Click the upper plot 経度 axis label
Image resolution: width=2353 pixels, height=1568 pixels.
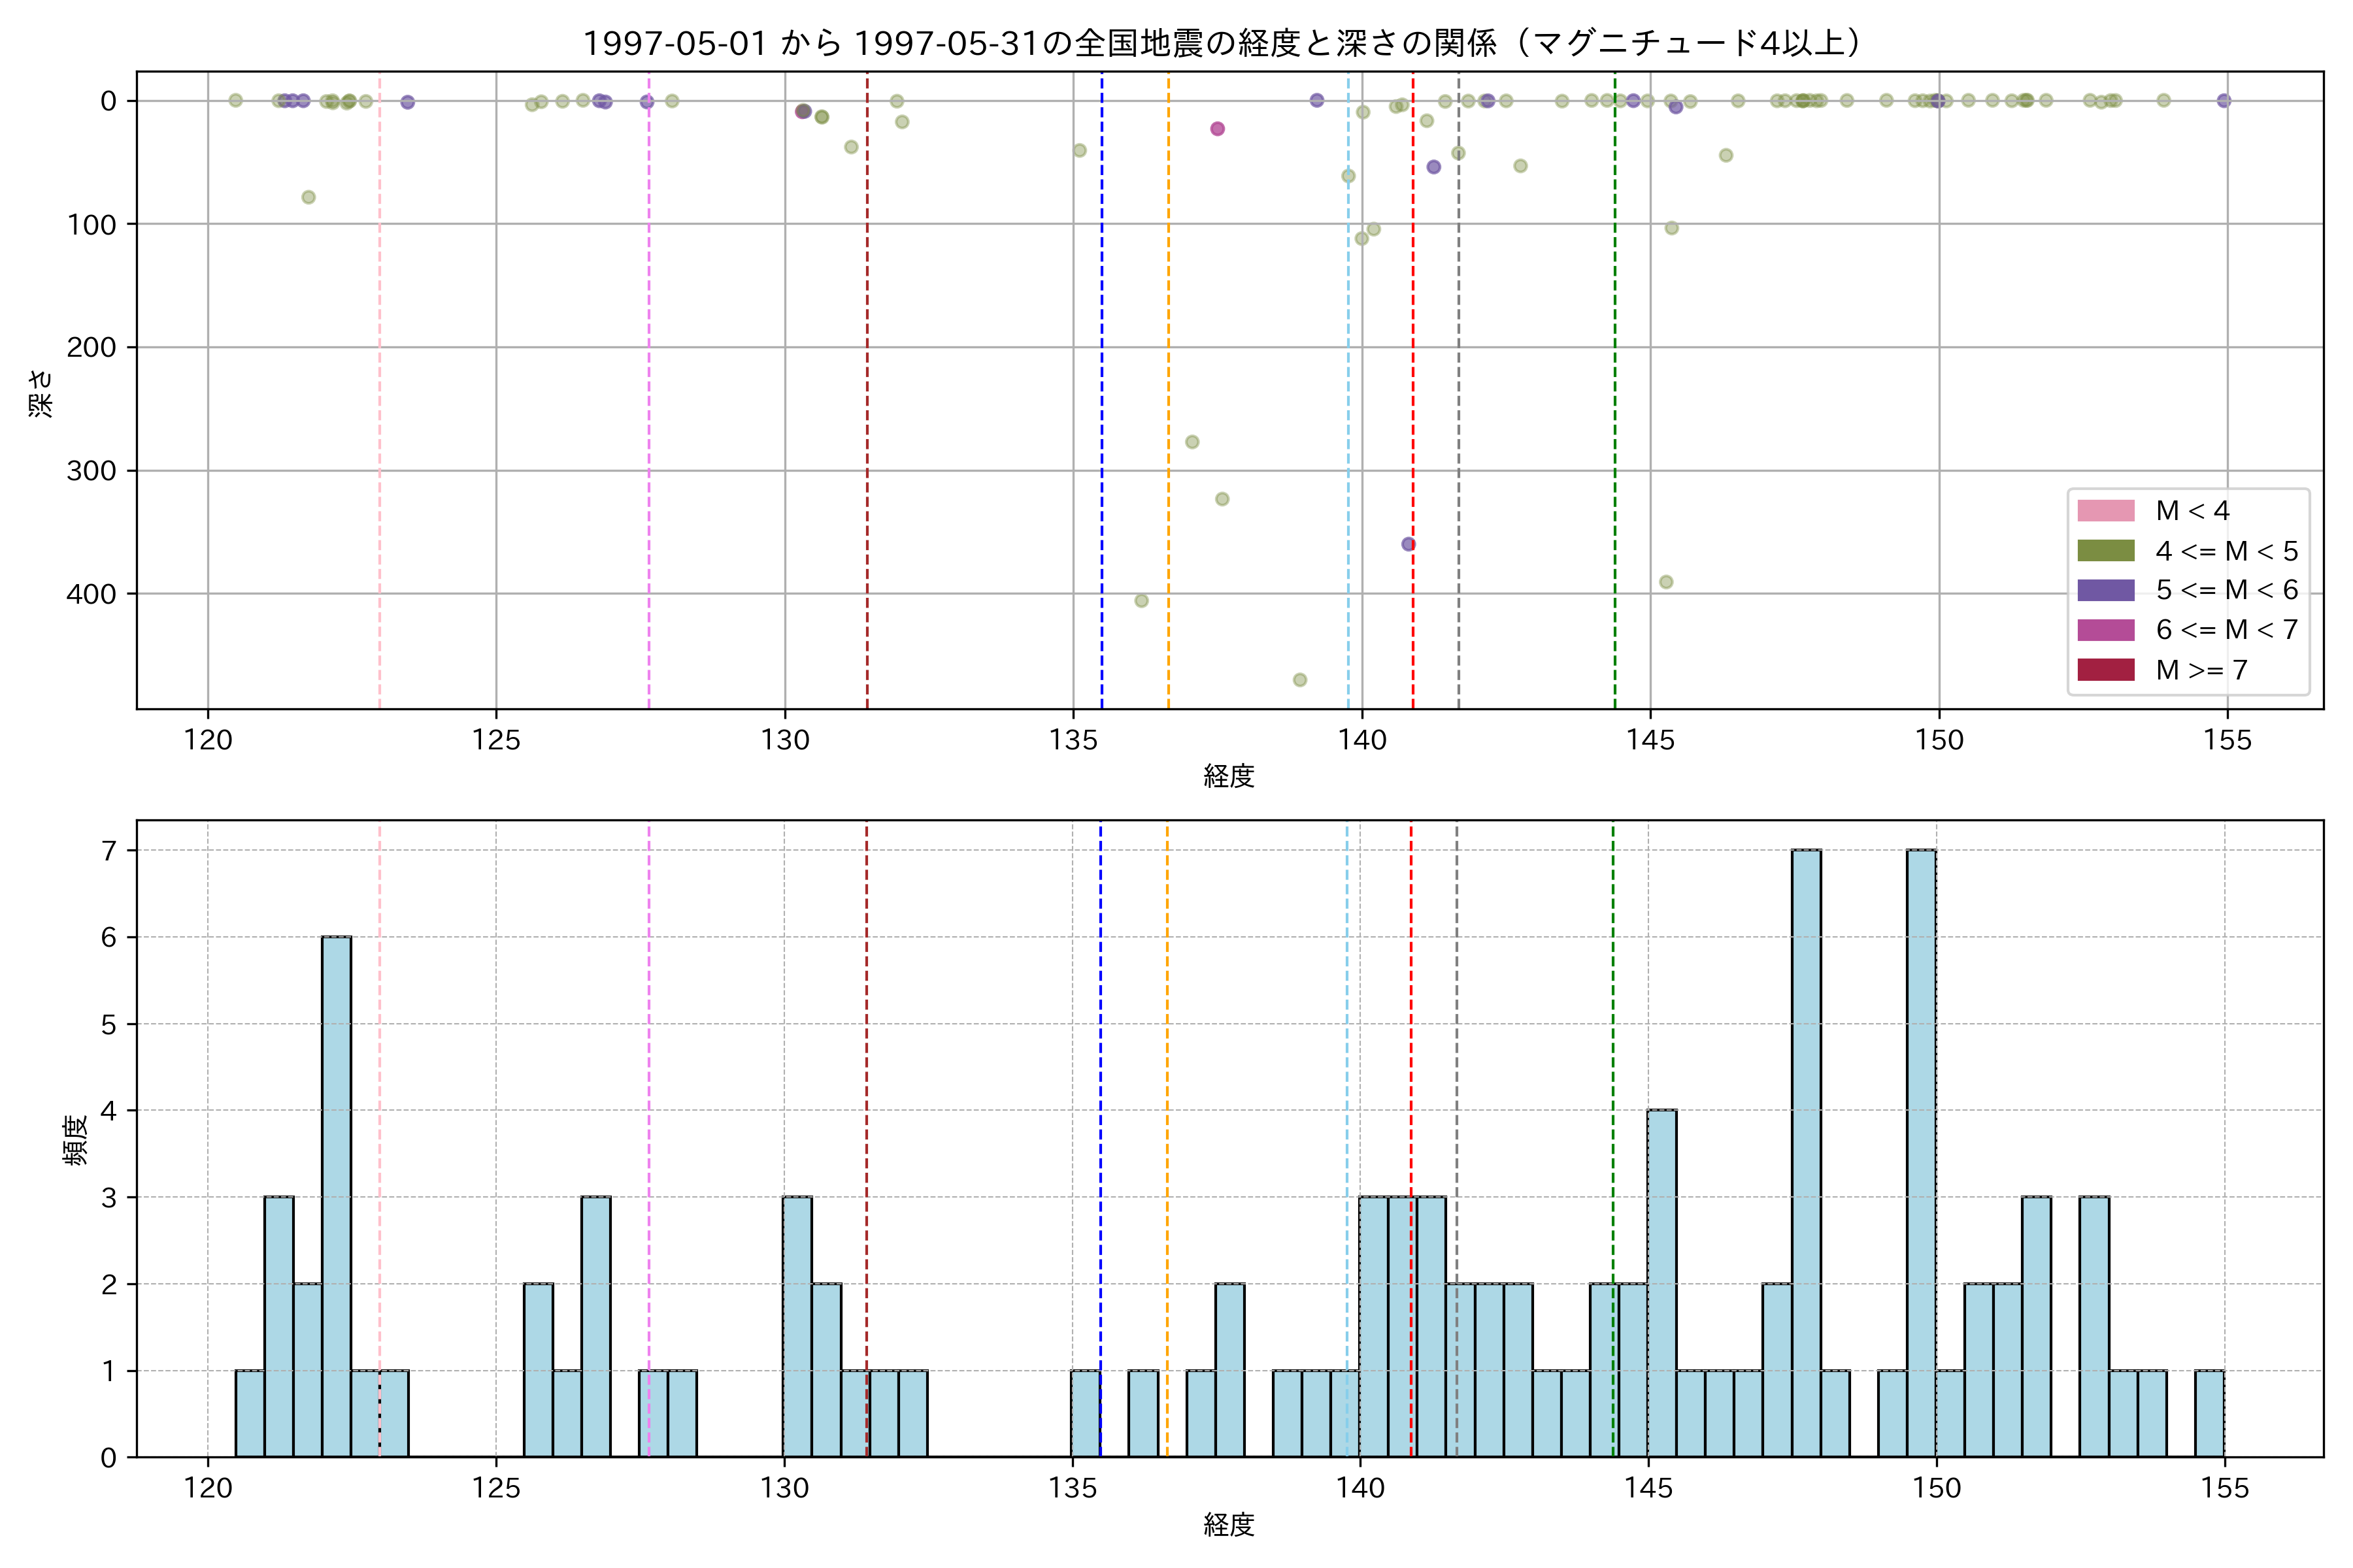[1229, 775]
